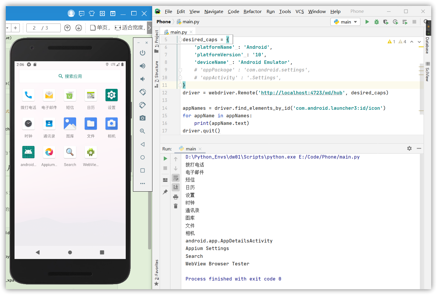Lower the emulator volume
Screen dimensions: 437x295
[142, 79]
